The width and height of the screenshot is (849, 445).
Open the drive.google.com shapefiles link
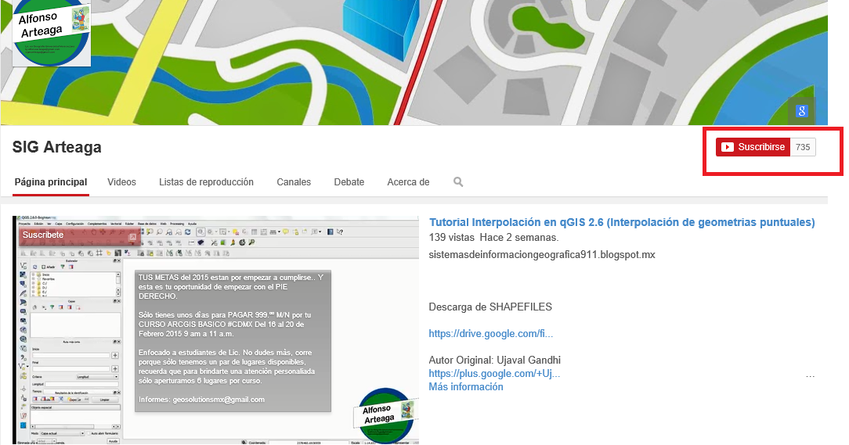point(491,334)
